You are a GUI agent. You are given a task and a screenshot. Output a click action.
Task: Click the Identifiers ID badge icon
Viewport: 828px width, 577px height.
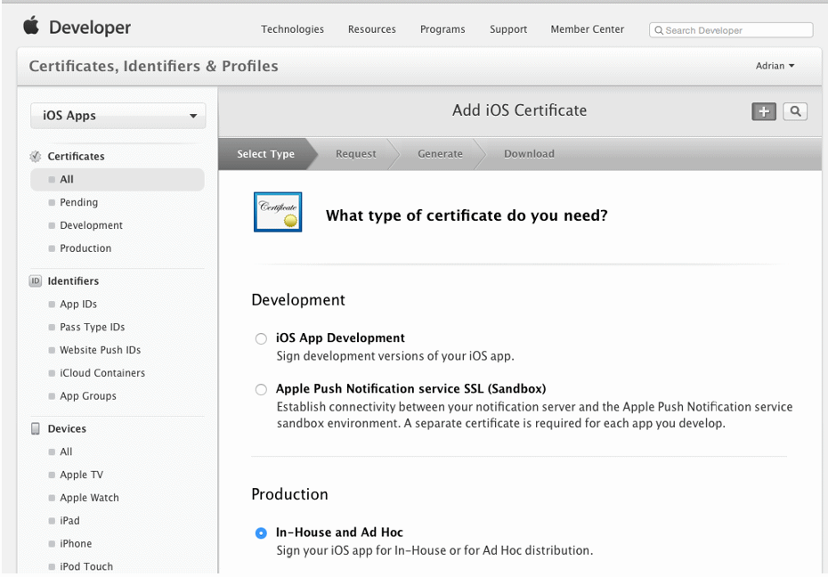pos(36,280)
